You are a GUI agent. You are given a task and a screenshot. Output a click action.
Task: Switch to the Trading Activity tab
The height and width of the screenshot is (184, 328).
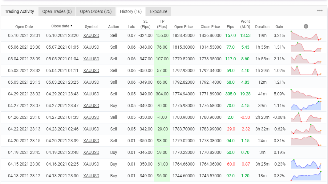pos(19,11)
